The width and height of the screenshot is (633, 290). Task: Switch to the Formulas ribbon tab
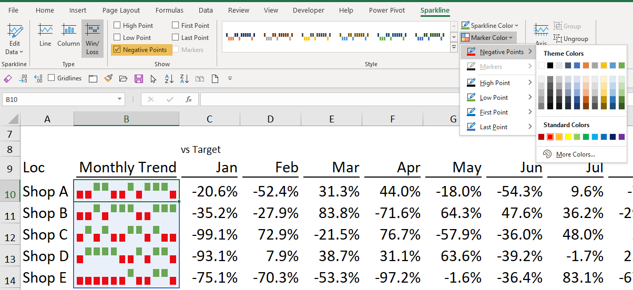click(x=169, y=11)
